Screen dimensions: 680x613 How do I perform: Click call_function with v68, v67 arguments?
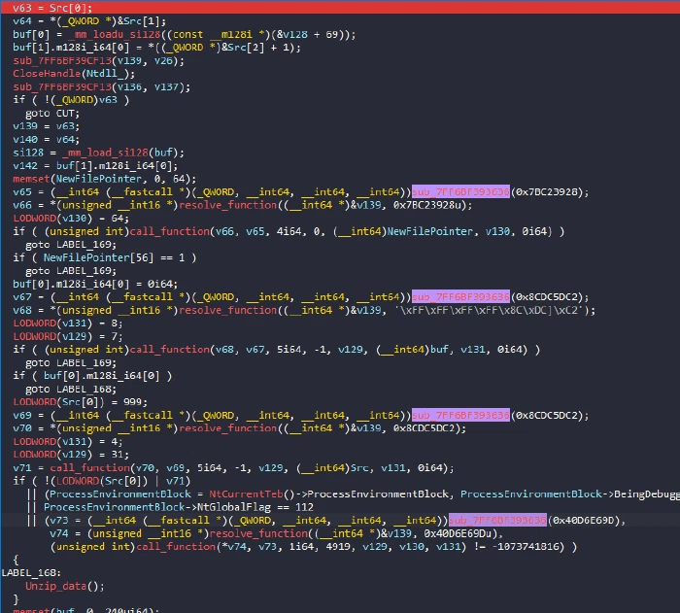[170, 349]
